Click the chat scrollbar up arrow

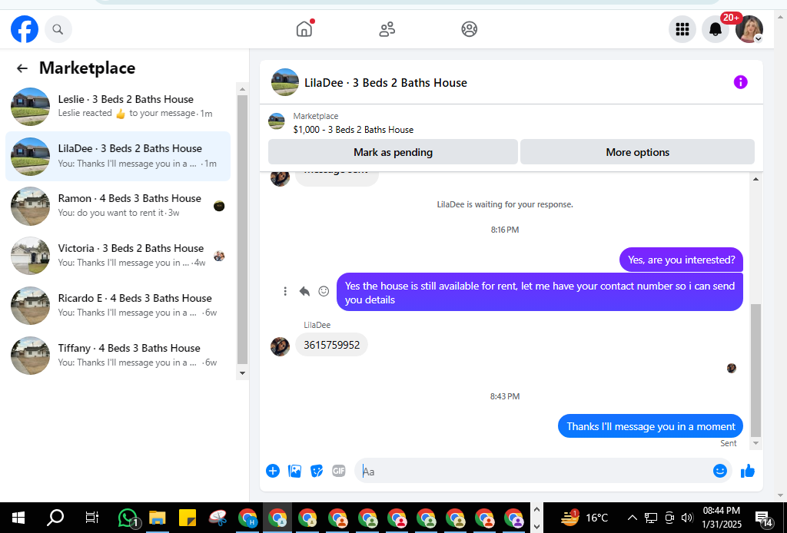[756, 179]
